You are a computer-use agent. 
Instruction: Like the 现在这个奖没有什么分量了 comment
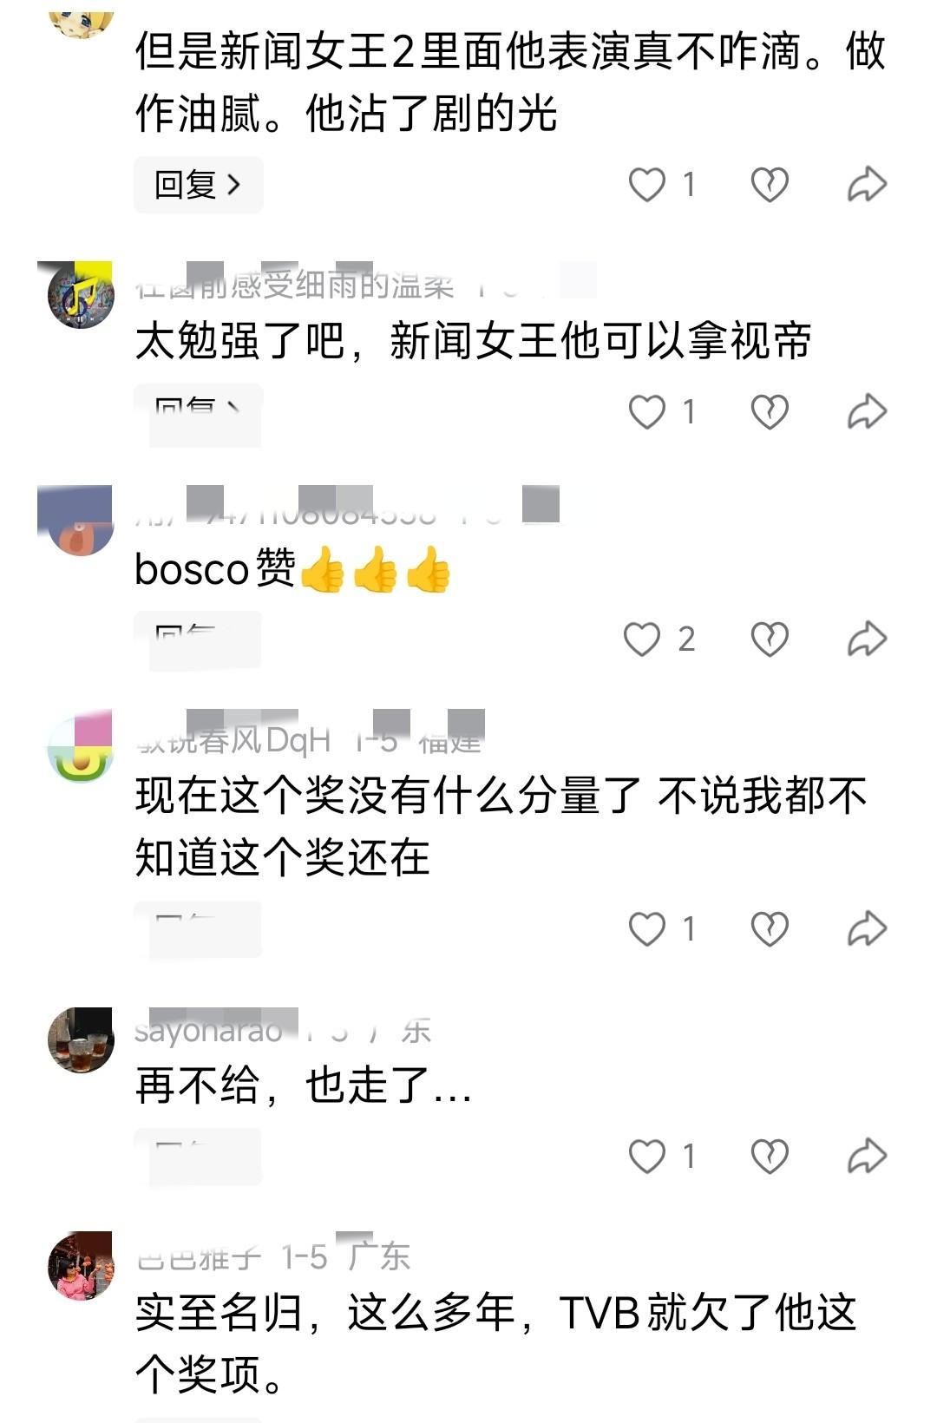click(x=647, y=929)
